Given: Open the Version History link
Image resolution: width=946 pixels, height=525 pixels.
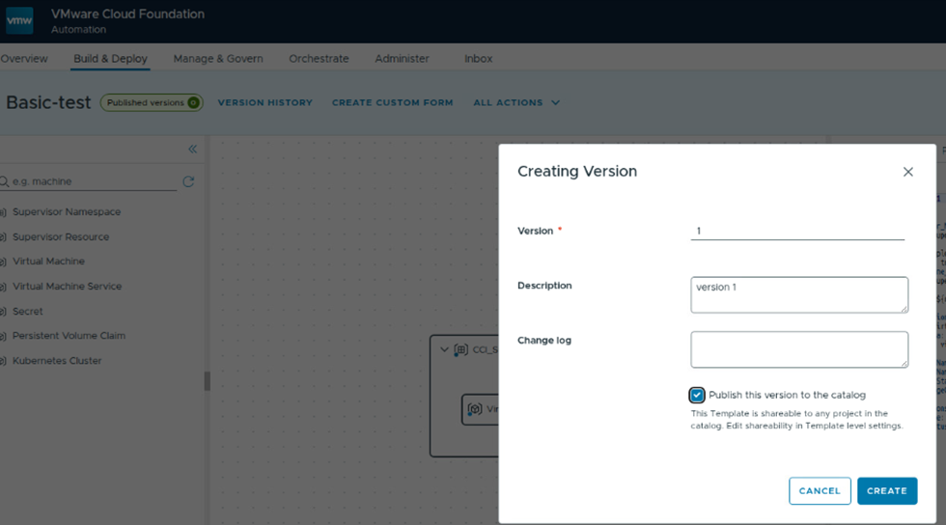Looking at the screenshot, I should [x=265, y=102].
